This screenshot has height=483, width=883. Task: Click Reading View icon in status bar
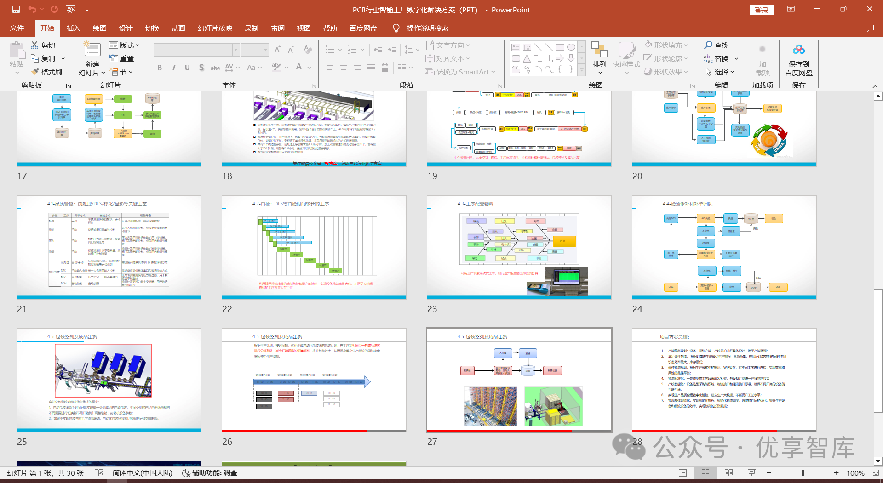[x=728, y=473]
